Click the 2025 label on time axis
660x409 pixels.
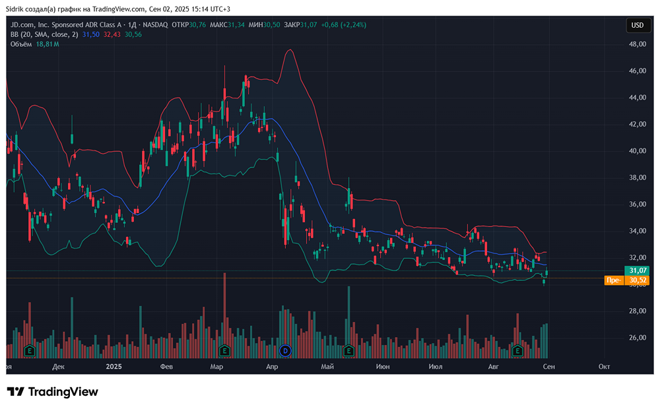click(114, 366)
